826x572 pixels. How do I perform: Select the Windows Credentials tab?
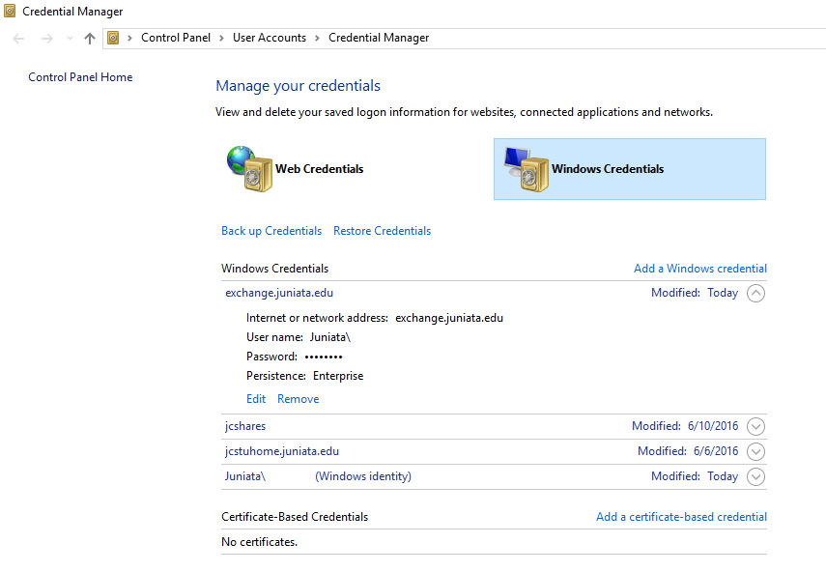[630, 169]
